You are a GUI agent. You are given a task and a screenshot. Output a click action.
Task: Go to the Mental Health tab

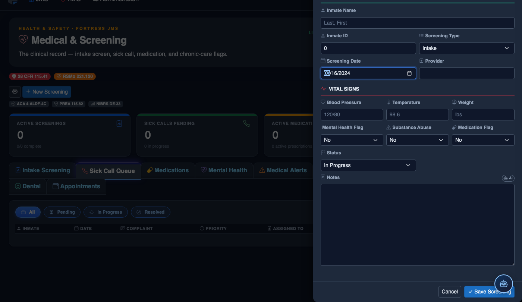pyautogui.click(x=224, y=170)
